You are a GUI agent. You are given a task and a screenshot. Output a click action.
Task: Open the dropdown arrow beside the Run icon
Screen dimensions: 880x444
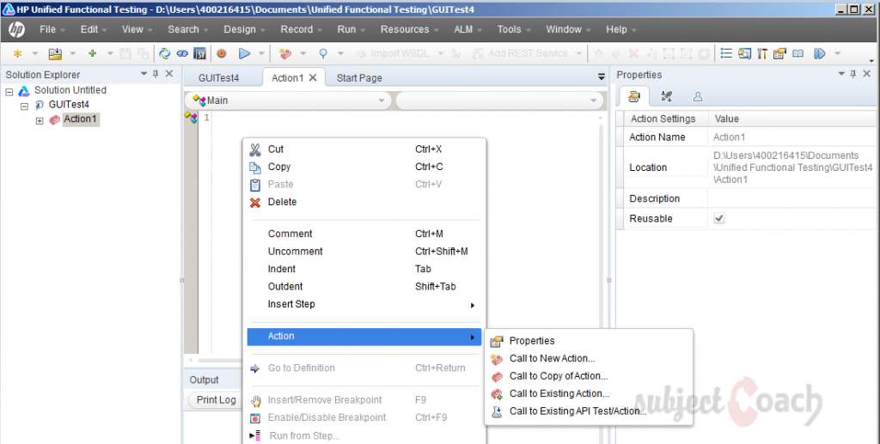pyautogui.click(x=261, y=54)
